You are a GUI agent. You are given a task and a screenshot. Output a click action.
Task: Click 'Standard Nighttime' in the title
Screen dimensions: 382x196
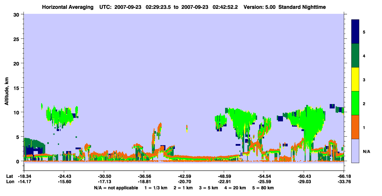[x=302, y=7]
